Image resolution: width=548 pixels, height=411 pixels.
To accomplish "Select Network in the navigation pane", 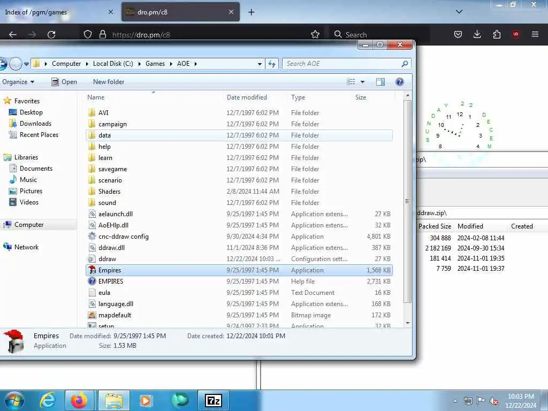I will 26,247.
